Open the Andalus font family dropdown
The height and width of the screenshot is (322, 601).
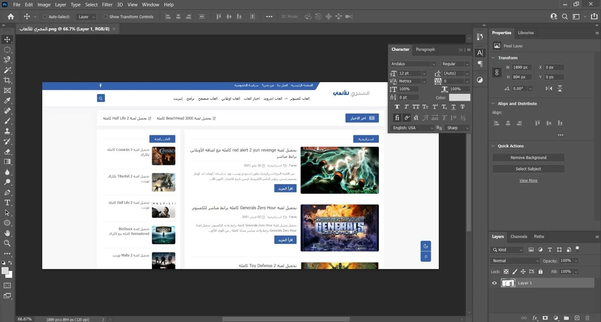tap(413, 64)
